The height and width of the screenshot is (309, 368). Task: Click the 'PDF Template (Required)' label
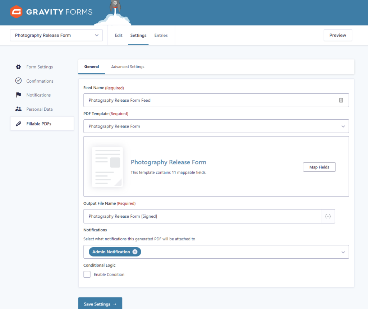(x=106, y=114)
